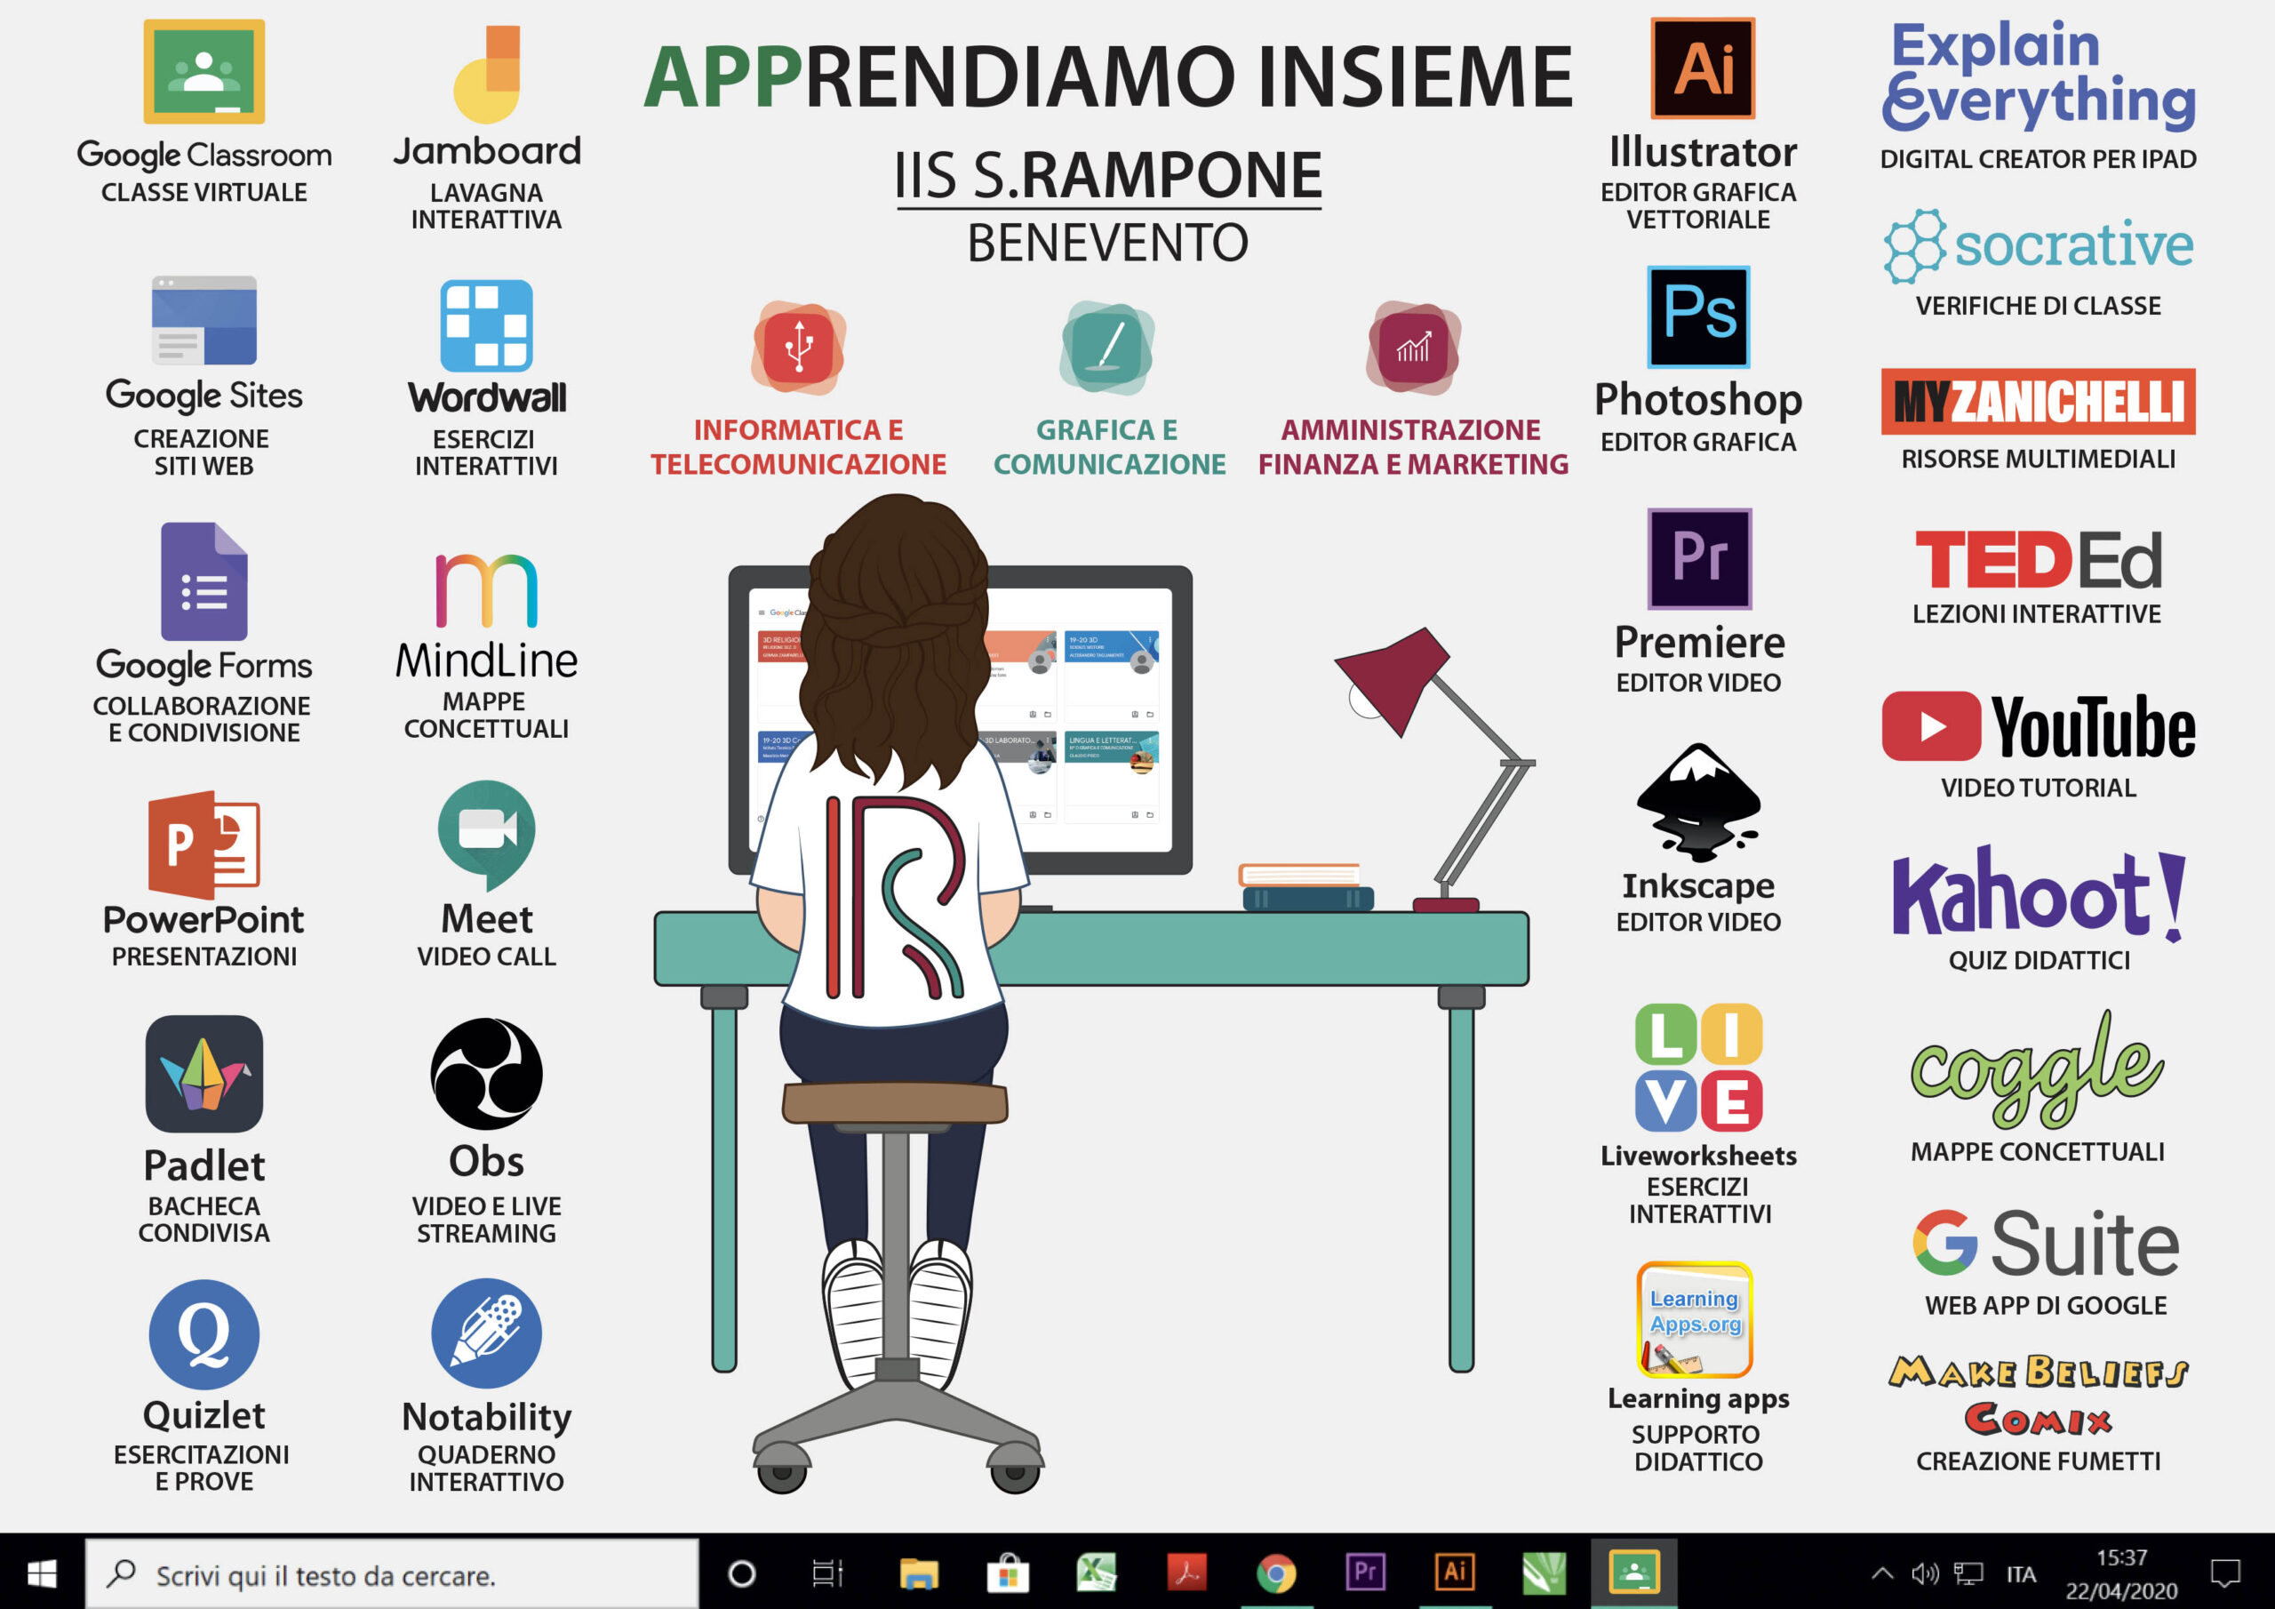The height and width of the screenshot is (1609, 2275).
Task: Click the LearningApps.org icon
Action: point(1696,1319)
